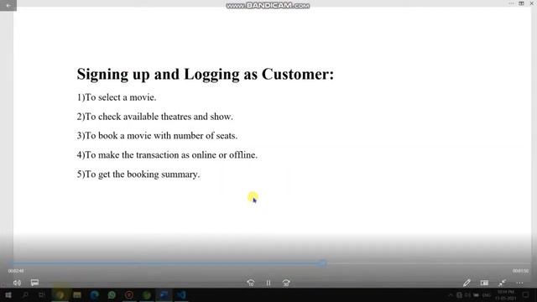Open Task View on the taskbar

[42, 295]
